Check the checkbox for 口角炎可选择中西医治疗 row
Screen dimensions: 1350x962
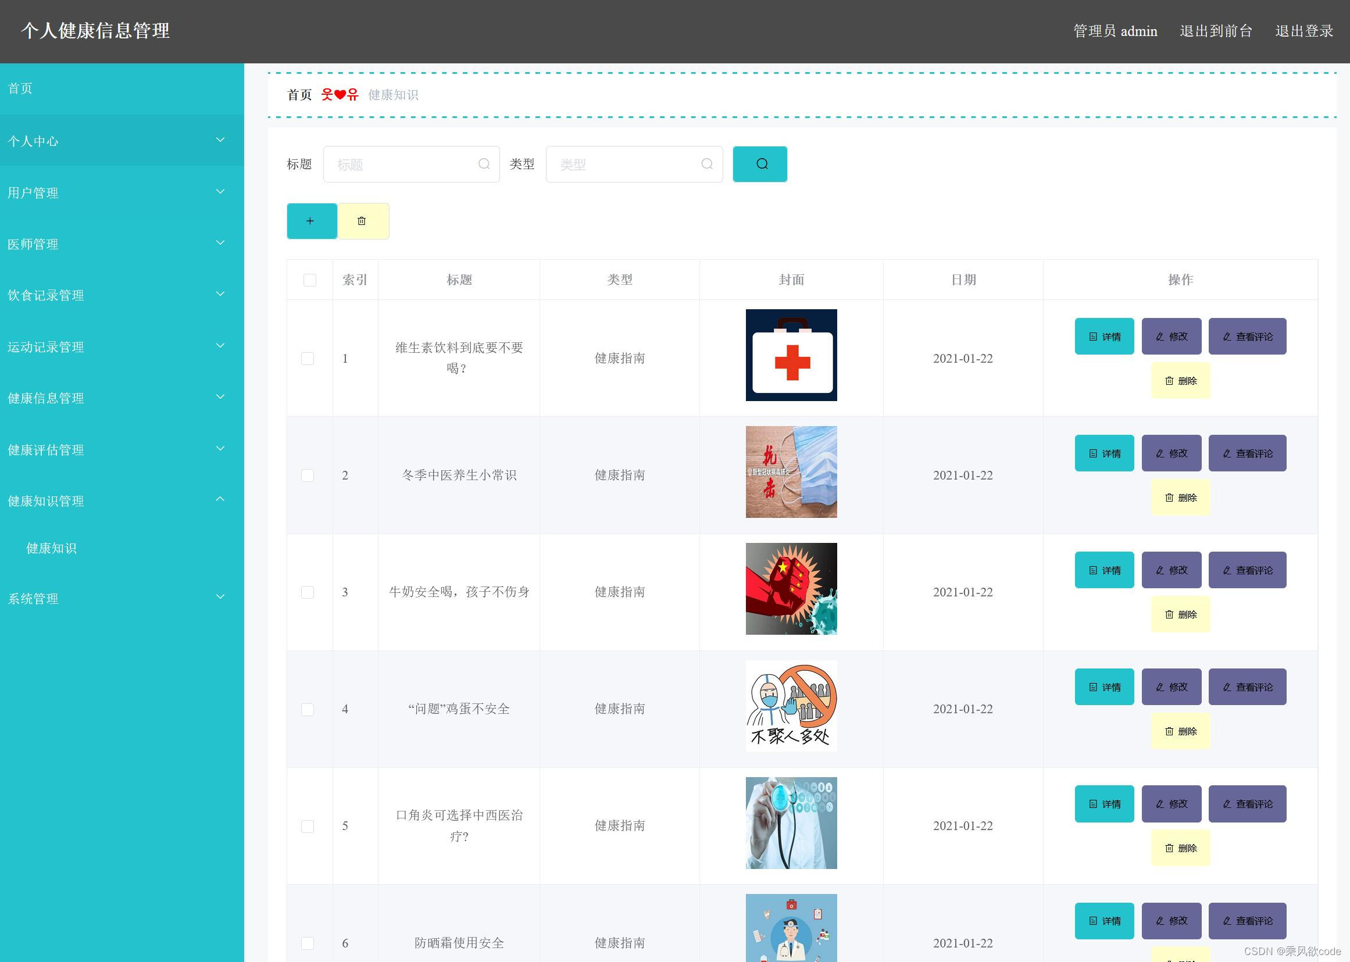coord(308,825)
